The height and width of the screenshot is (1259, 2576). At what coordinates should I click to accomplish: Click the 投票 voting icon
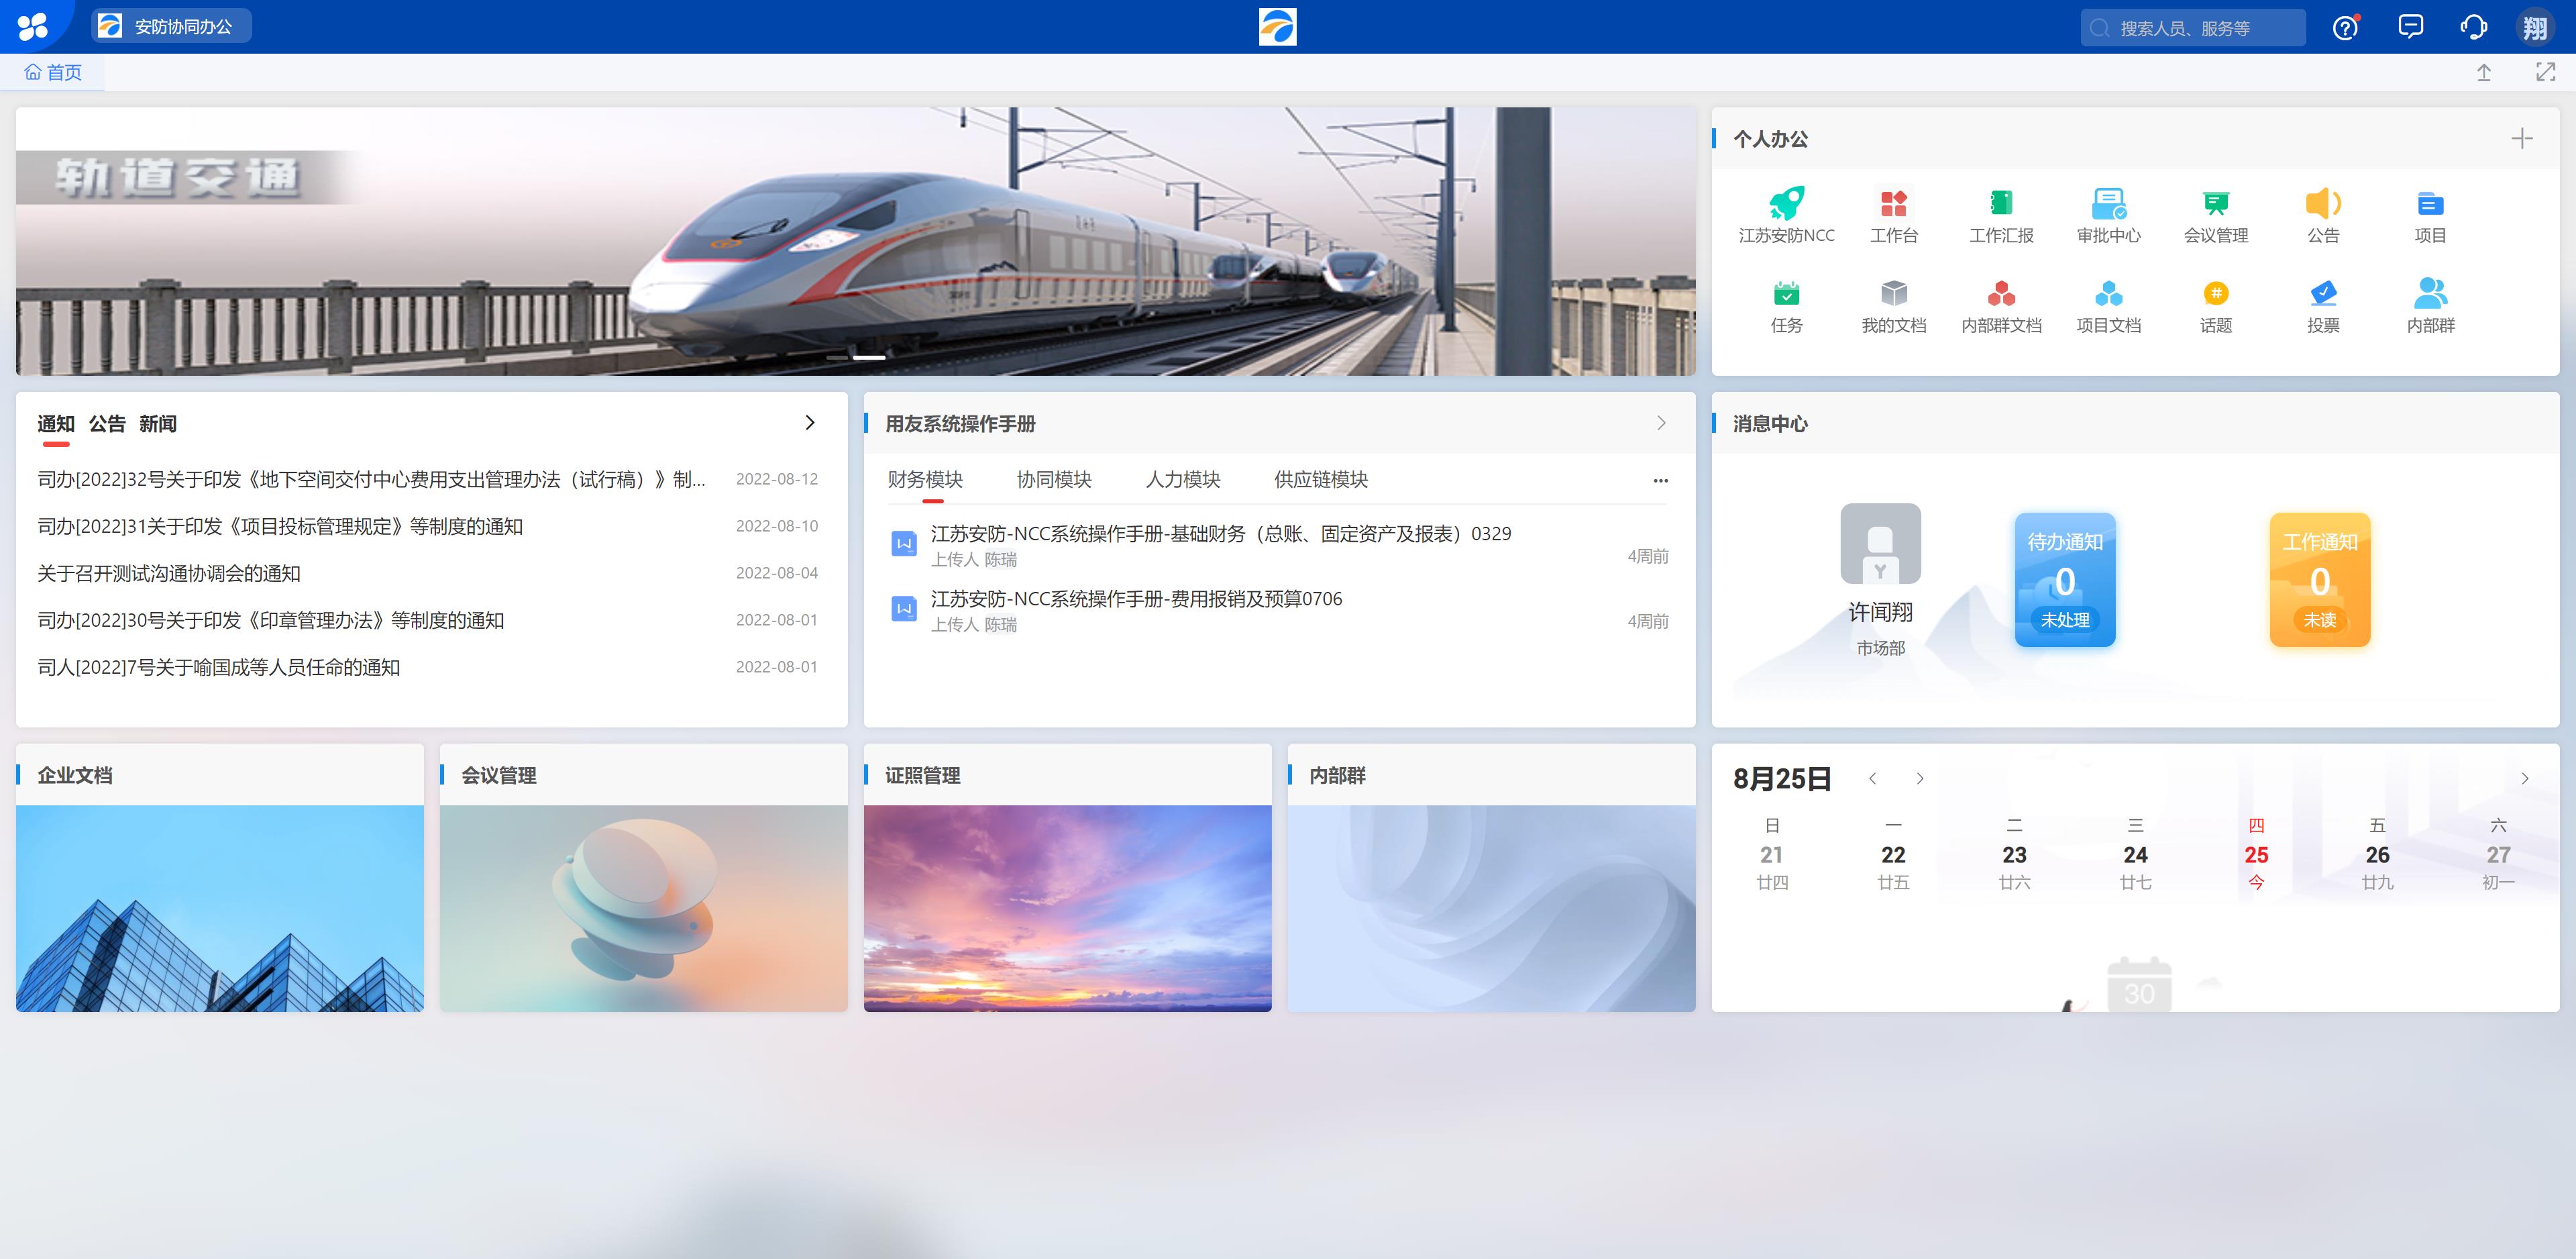2322,294
